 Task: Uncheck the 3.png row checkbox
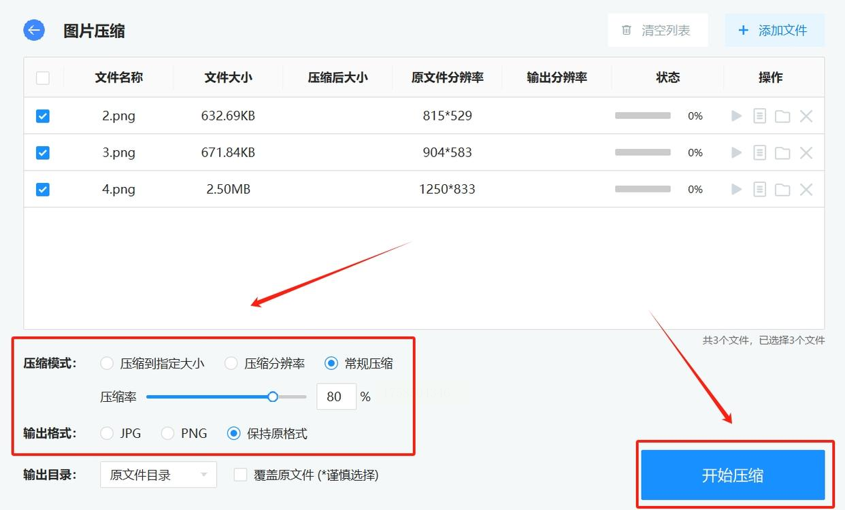pos(43,153)
